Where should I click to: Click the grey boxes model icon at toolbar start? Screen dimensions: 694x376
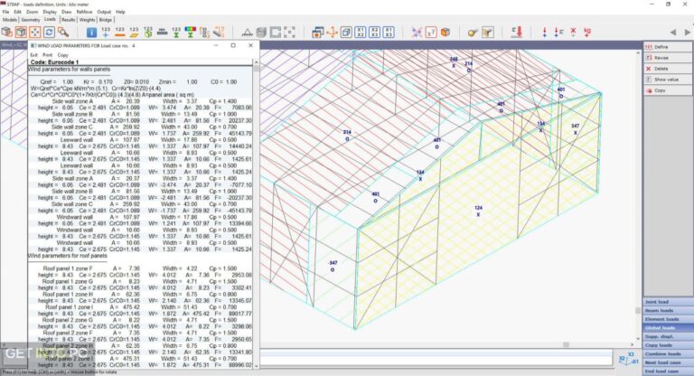pos(6,32)
